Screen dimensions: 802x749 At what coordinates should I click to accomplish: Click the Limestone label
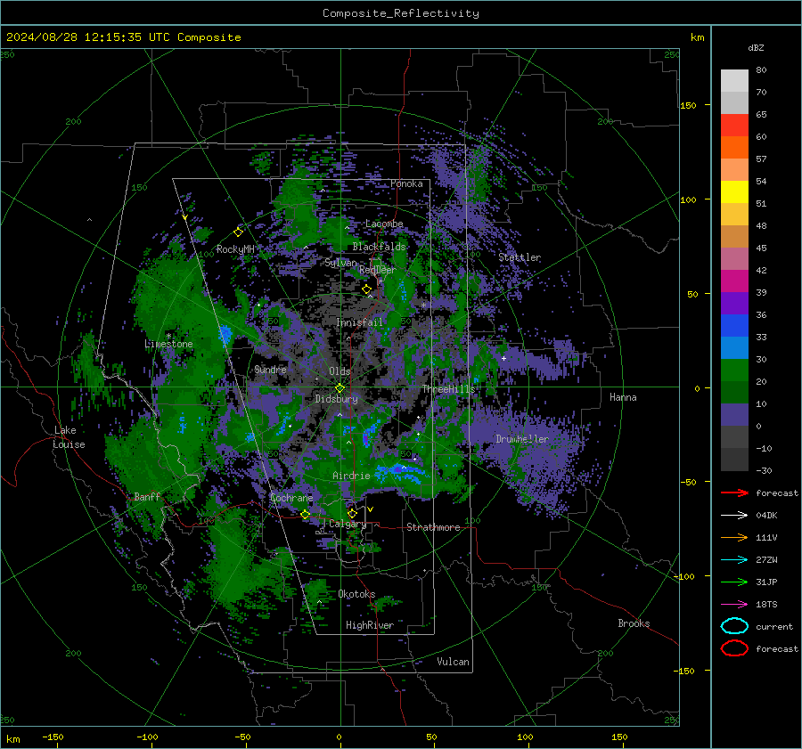click(x=168, y=344)
